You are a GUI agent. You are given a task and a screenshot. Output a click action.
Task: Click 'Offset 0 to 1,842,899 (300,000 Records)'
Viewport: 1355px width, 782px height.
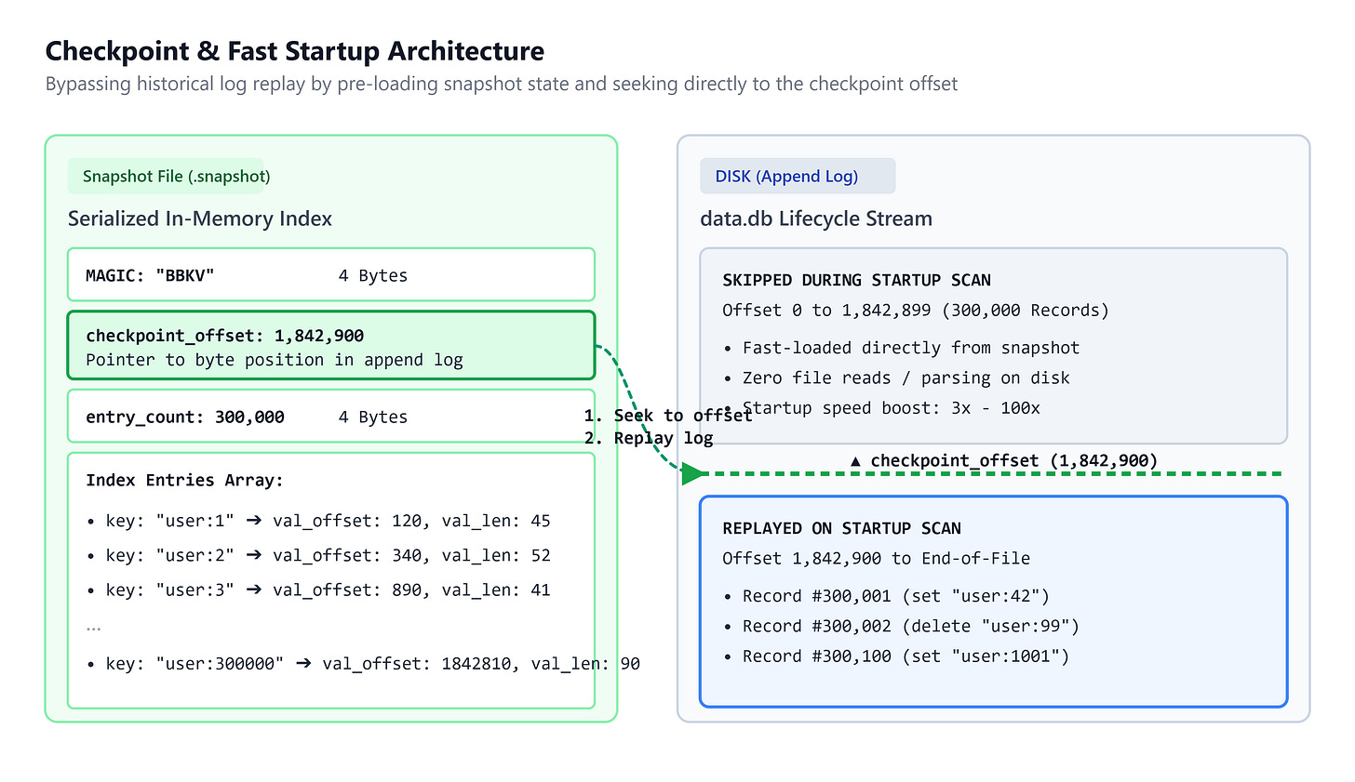click(x=916, y=311)
